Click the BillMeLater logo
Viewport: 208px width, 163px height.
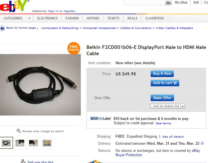pos(101,118)
